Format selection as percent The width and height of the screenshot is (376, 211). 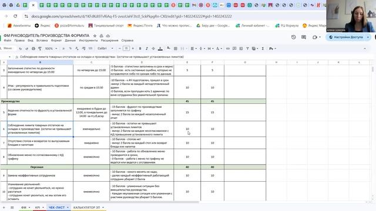70,49
